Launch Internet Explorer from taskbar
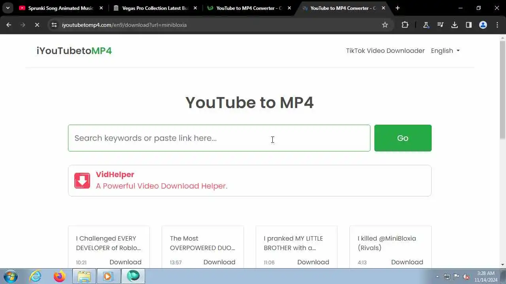This screenshot has height=284, width=506. click(x=36, y=276)
